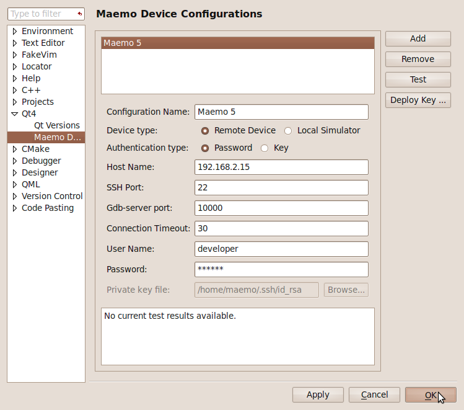This screenshot has width=464, height=410.
Task: Click the Add configuration button
Action: tap(418, 38)
